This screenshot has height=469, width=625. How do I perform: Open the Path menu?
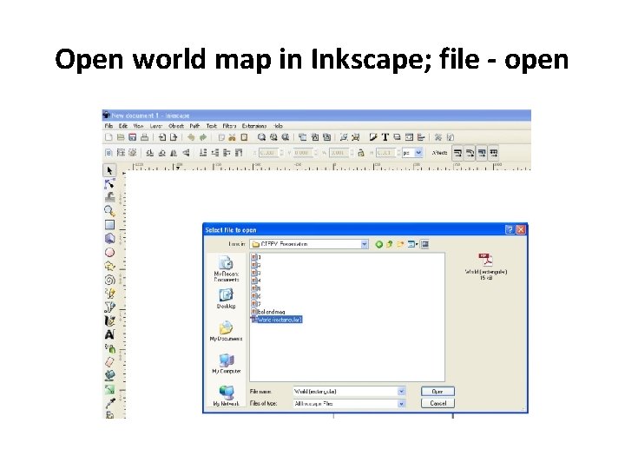(194, 126)
